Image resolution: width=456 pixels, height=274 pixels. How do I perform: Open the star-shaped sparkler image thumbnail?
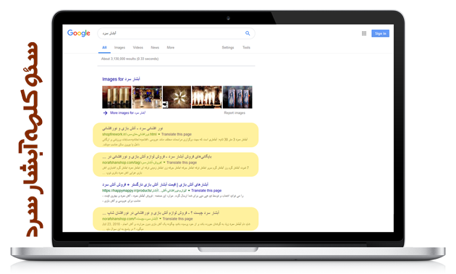point(177,97)
